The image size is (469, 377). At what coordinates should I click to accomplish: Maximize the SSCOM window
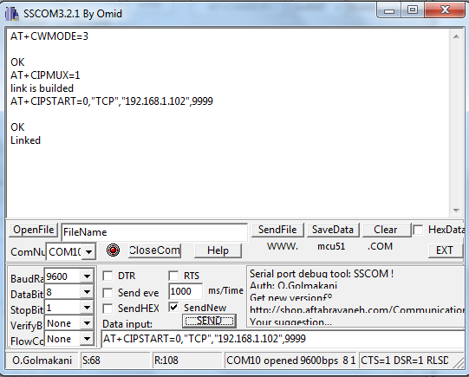click(x=413, y=10)
